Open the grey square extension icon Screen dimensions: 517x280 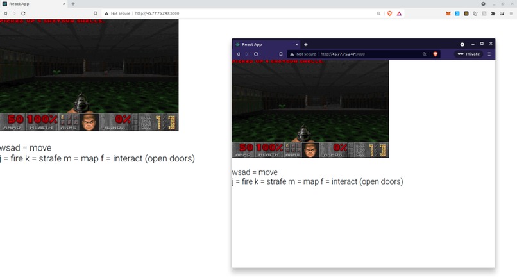click(484, 13)
